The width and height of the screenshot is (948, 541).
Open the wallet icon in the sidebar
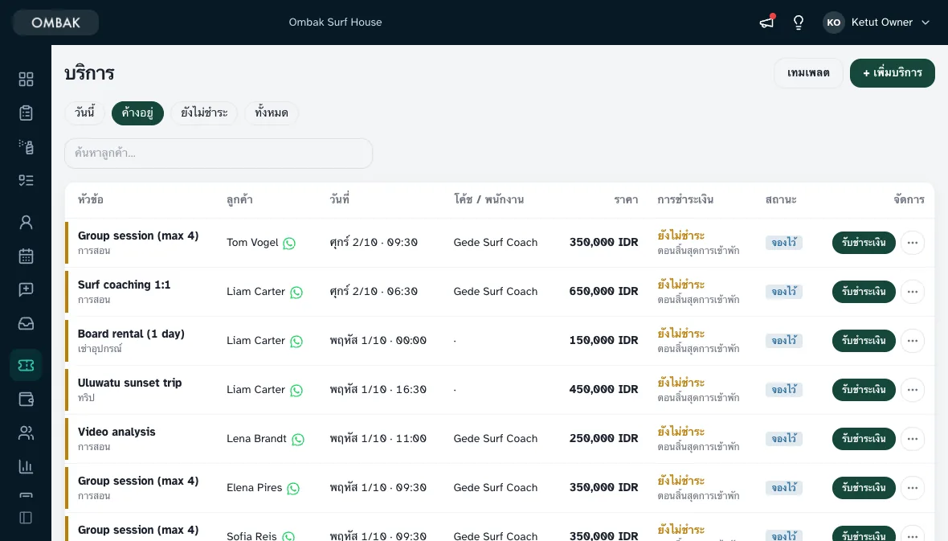tap(26, 399)
